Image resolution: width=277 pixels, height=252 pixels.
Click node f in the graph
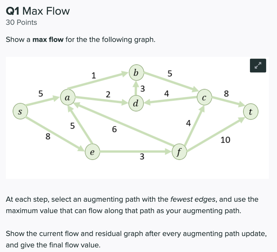point(179,152)
